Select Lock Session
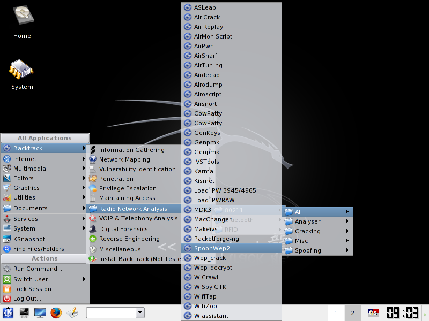 pyautogui.click(x=44, y=289)
